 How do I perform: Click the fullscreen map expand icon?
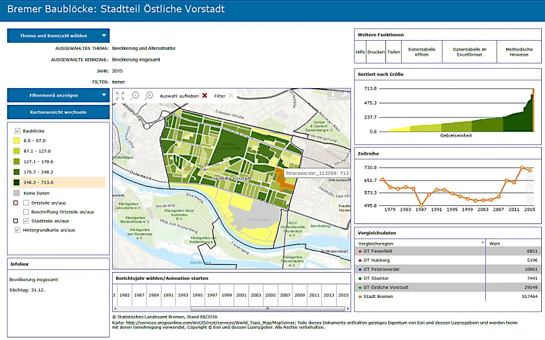(x=120, y=95)
